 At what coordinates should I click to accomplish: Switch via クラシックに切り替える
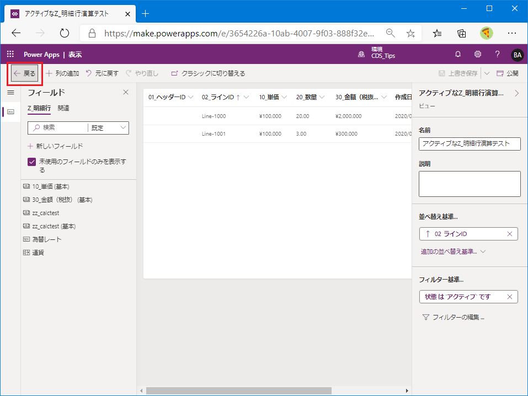208,73
